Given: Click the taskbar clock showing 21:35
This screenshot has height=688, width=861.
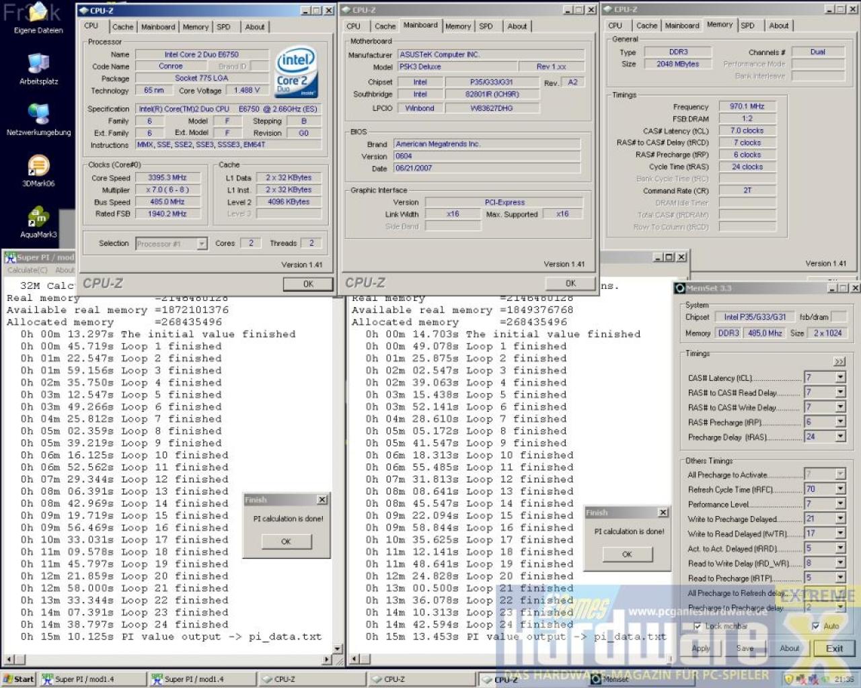Looking at the screenshot, I should point(844,679).
